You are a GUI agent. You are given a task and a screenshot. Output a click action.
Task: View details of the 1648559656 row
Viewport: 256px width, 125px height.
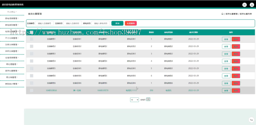[x=226, y=90]
